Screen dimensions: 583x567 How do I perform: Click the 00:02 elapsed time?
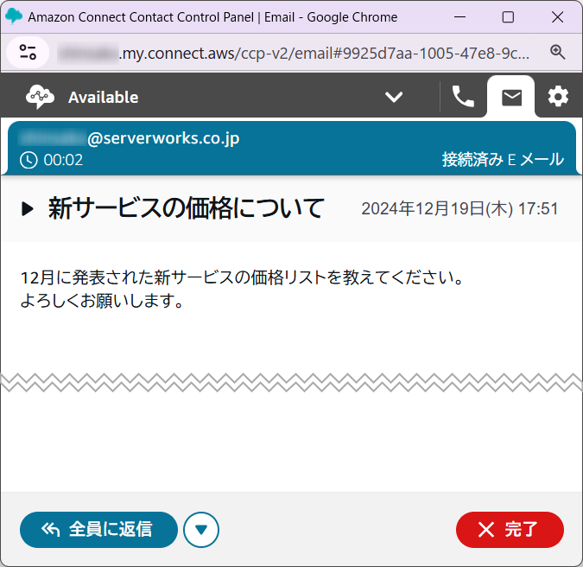point(63,160)
